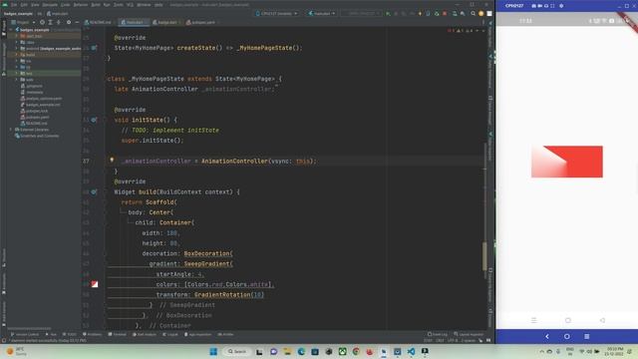Open settings gear in Project panel header
Viewport: 638px width, 359px height.
69,22
